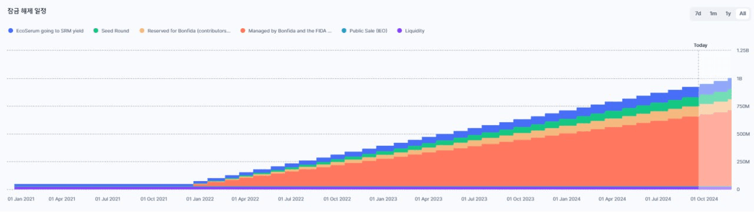Viewport: 754px width, 214px height.
Task: Choose the 1y time range
Action: (728, 14)
